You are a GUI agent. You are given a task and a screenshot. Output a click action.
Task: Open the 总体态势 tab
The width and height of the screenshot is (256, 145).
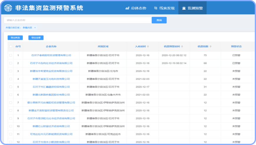[136, 8]
